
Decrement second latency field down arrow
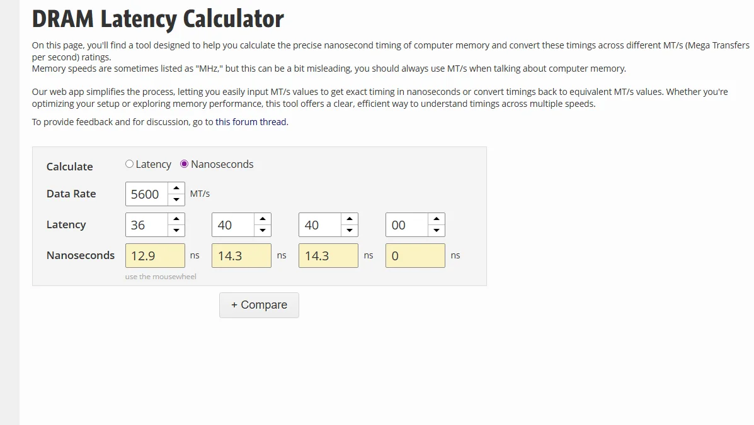click(x=263, y=230)
